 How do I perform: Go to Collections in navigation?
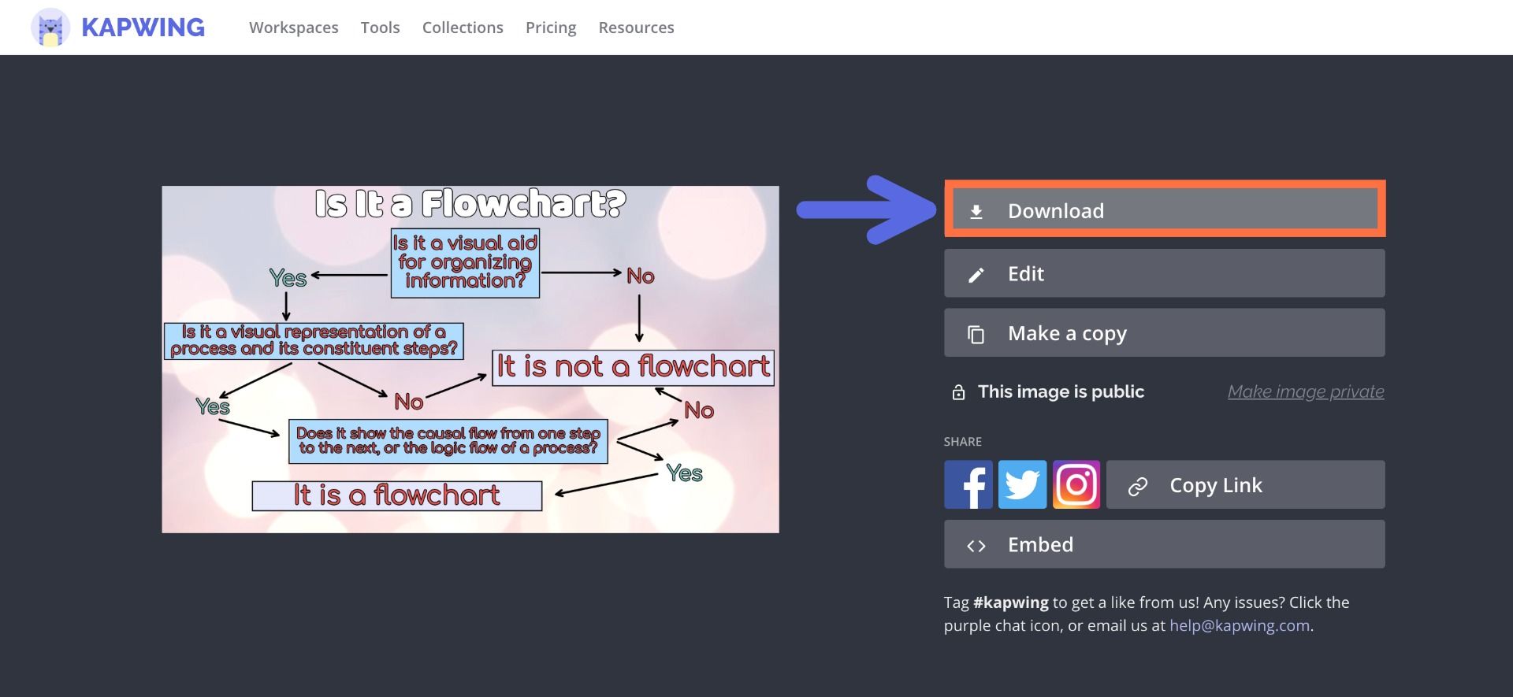463,28
